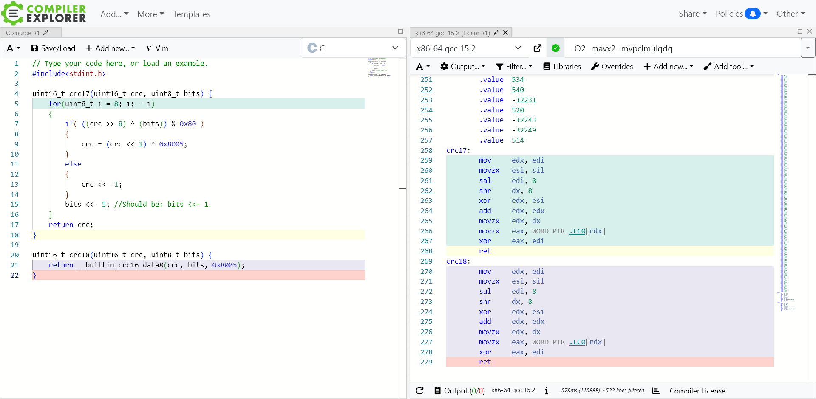The image size is (816, 399).
Task: Open compiler pop-out link icon
Action: click(538, 48)
